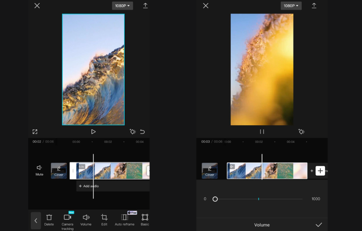Viewport: 362px width, 231px height.
Task: Delete the selected clip
Action: pos(49,220)
